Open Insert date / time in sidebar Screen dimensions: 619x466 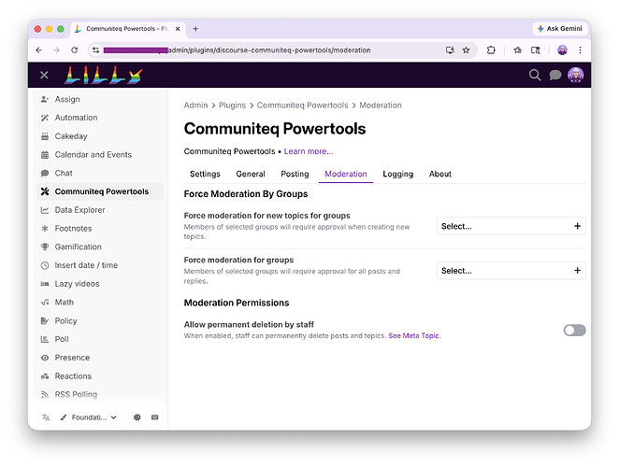100,265
